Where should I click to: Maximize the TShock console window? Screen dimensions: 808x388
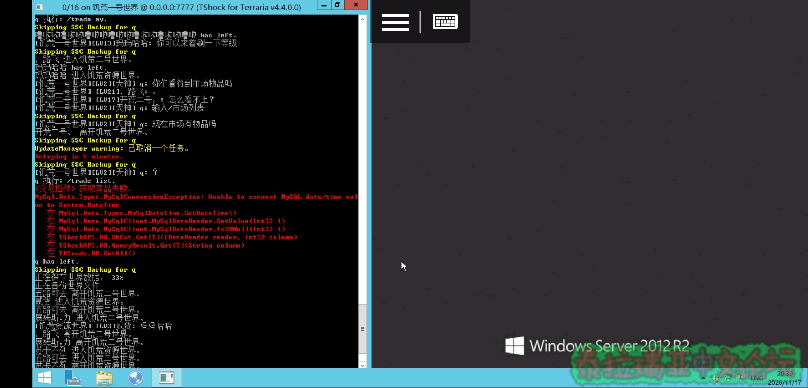338,5
